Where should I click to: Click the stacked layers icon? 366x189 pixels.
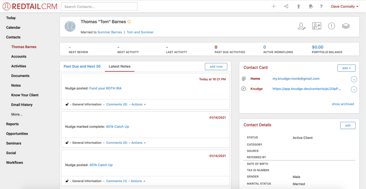point(346,26)
